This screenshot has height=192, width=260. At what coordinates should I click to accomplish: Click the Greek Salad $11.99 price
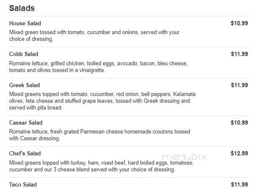point(239,85)
